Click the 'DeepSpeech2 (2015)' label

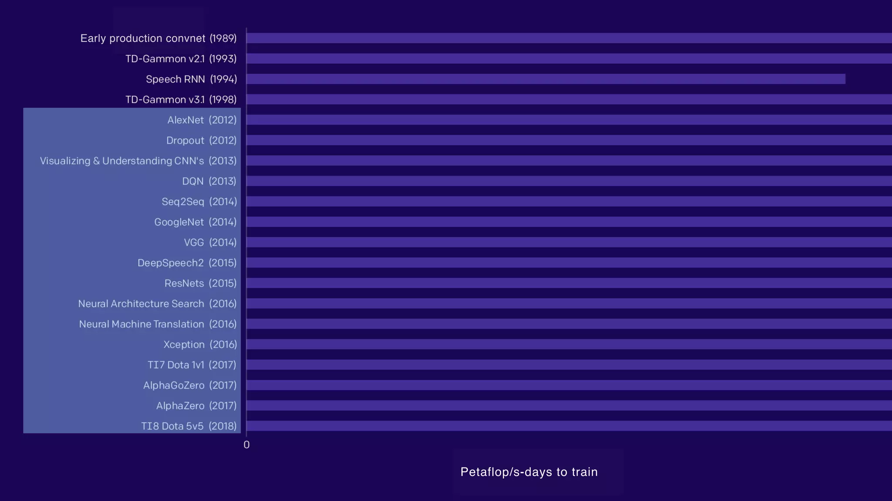(187, 263)
